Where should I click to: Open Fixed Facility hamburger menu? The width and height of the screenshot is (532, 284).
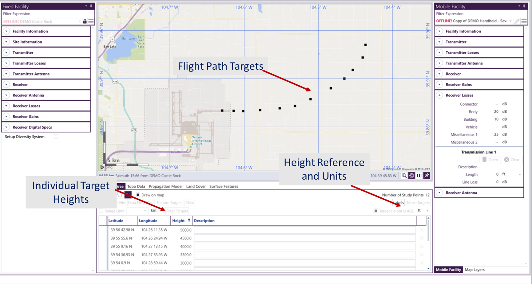[91, 21]
